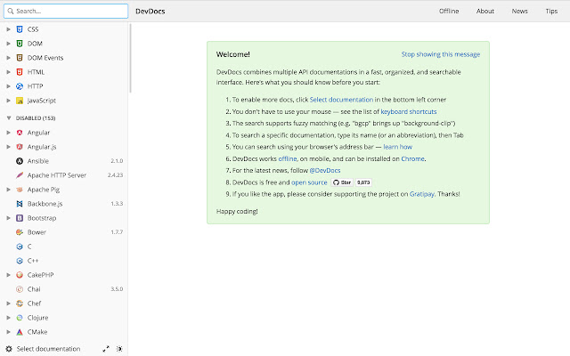The image size is (570, 356).
Task: Click the Clojure icon
Action: tap(20, 318)
